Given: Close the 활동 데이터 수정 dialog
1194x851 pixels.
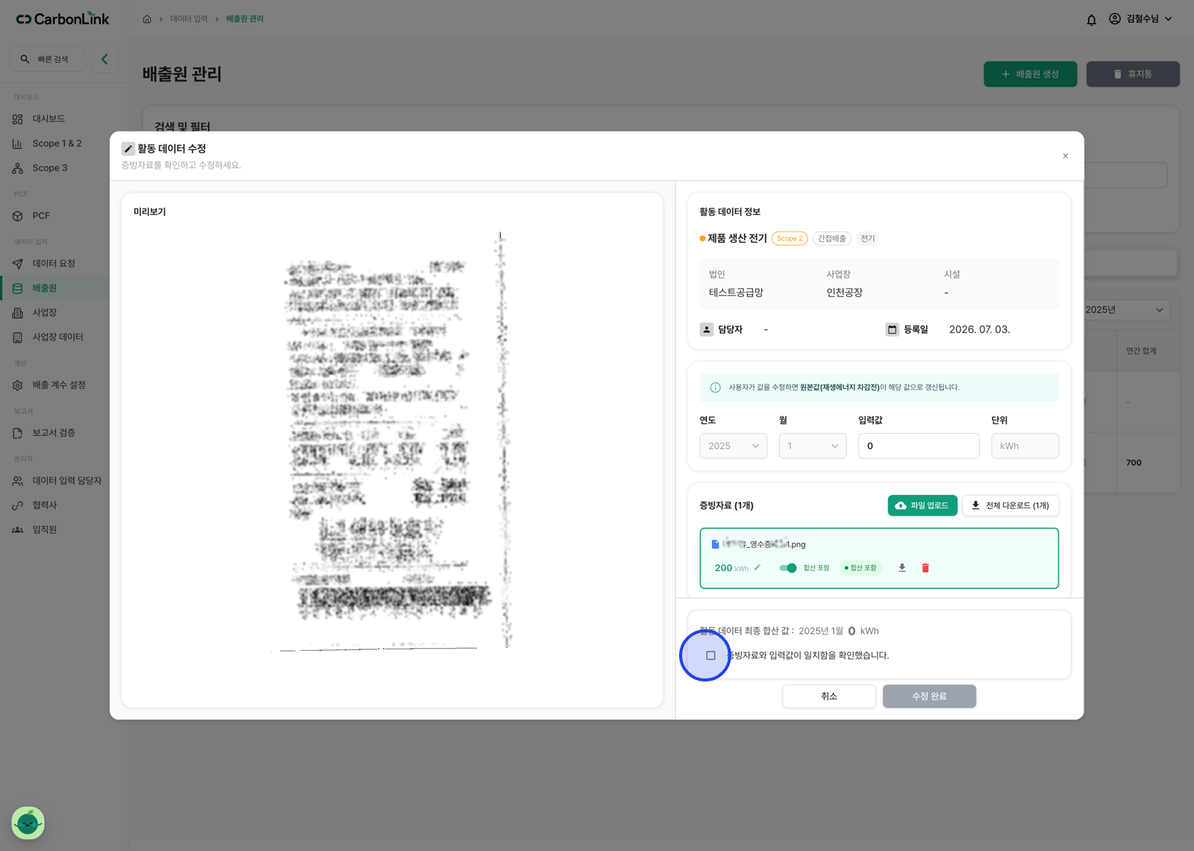Looking at the screenshot, I should [x=1066, y=156].
